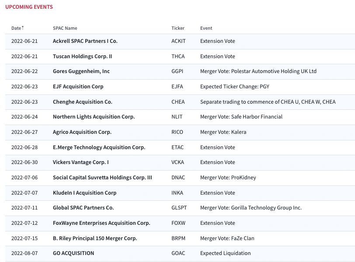The height and width of the screenshot is (262, 355).
Task: Sort by SPAC Name column header
Action: pyautogui.click(x=65, y=28)
